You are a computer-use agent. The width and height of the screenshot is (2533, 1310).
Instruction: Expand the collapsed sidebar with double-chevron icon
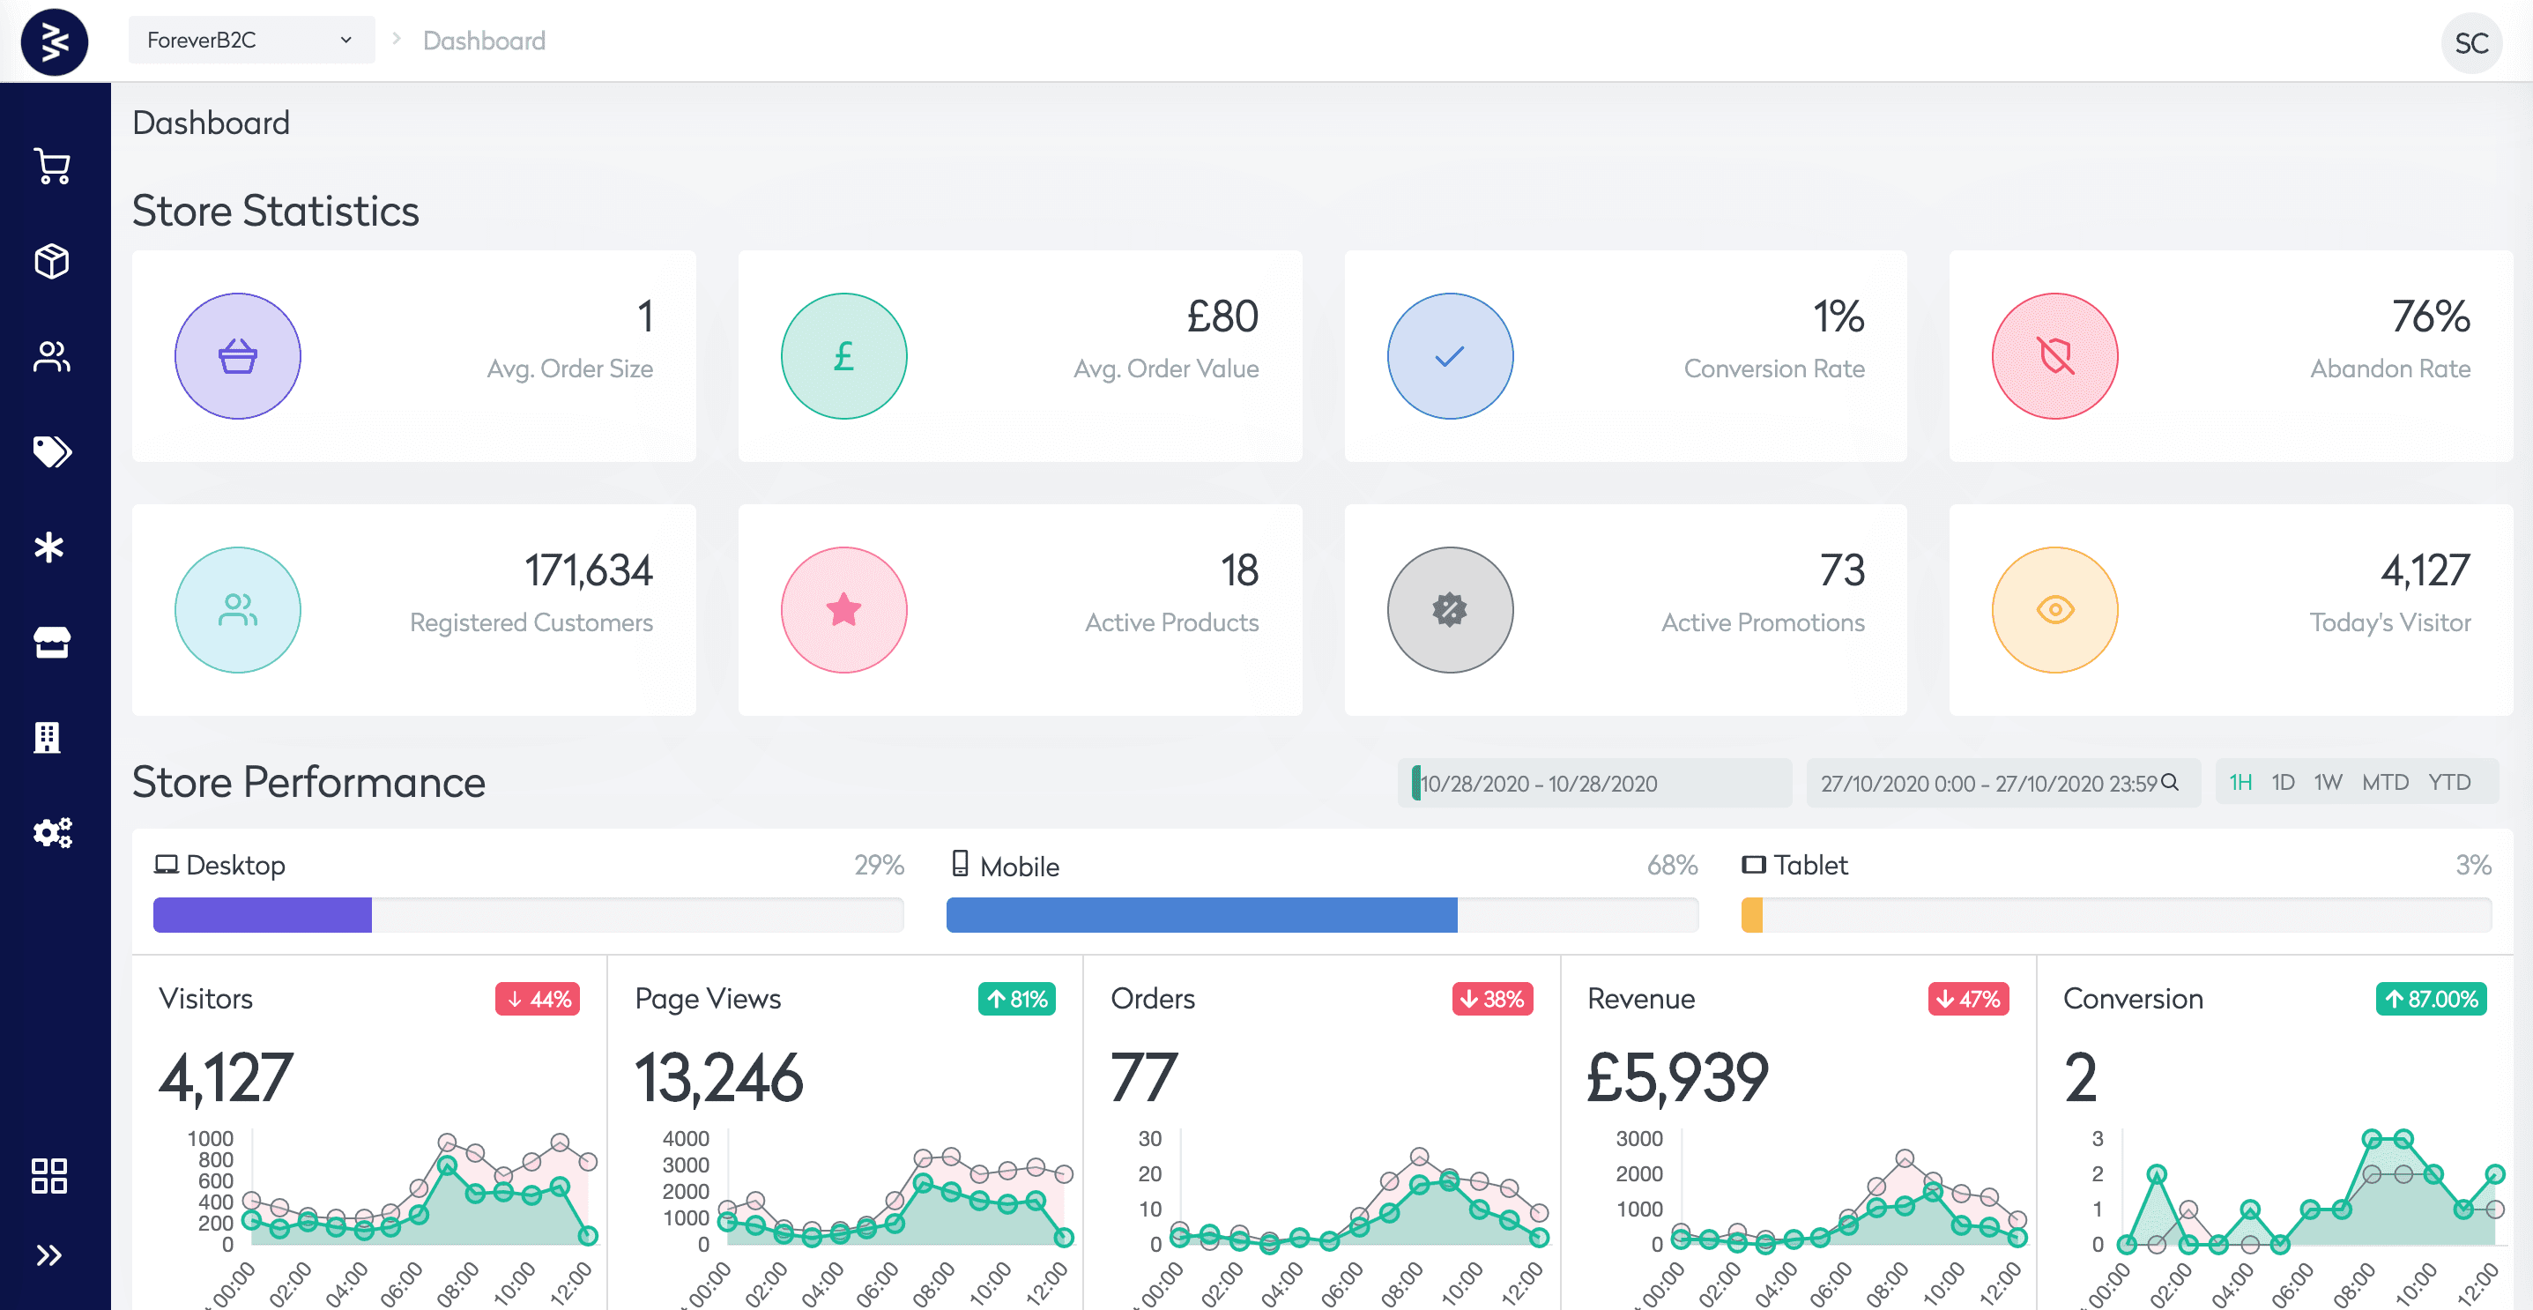point(49,1254)
